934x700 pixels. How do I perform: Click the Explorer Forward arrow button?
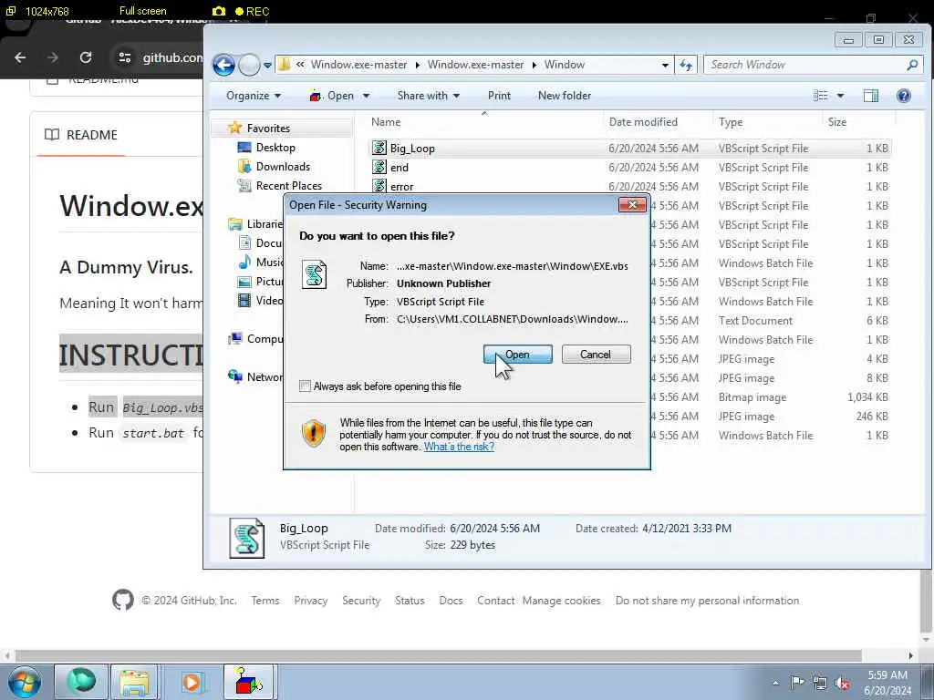click(249, 65)
